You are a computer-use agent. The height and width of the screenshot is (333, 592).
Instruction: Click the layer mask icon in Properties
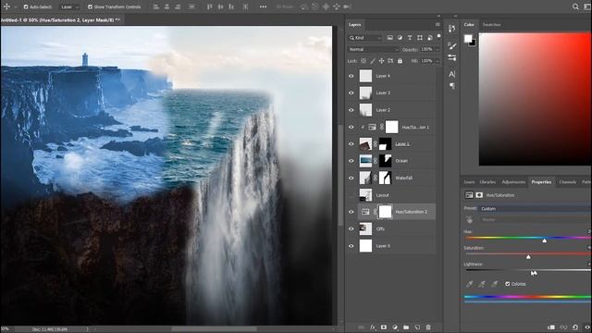click(479, 195)
